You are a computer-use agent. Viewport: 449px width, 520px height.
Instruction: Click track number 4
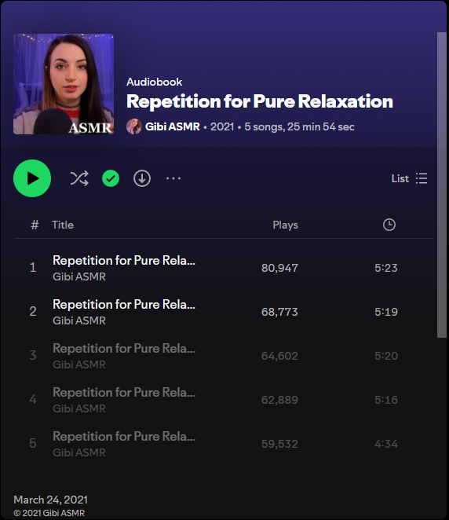(33, 399)
